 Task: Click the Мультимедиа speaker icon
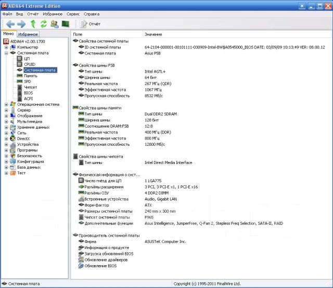(x=12, y=121)
